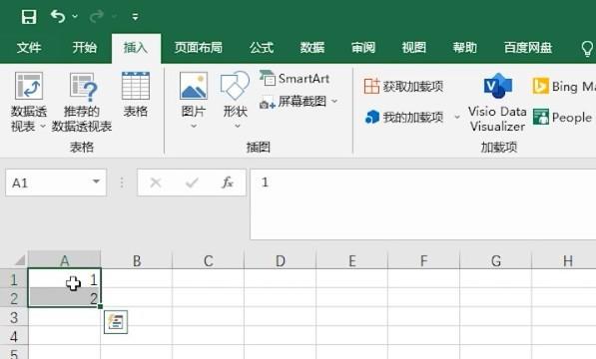Open the Undo history dropdown arrow
Viewport: 596px width, 359px height.
tap(75, 16)
